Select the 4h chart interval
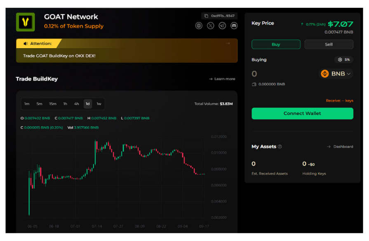Image resolution: width=369 pixels, height=241 pixels. (77, 104)
